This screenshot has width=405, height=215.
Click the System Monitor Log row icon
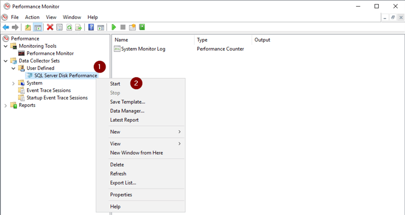(x=117, y=49)
